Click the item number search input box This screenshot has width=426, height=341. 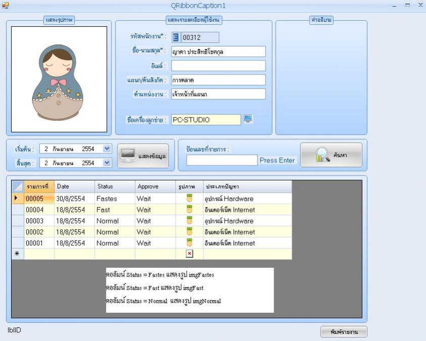coord(222,160)
